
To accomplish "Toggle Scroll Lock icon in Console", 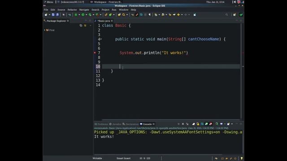I will tap(198, 124).
